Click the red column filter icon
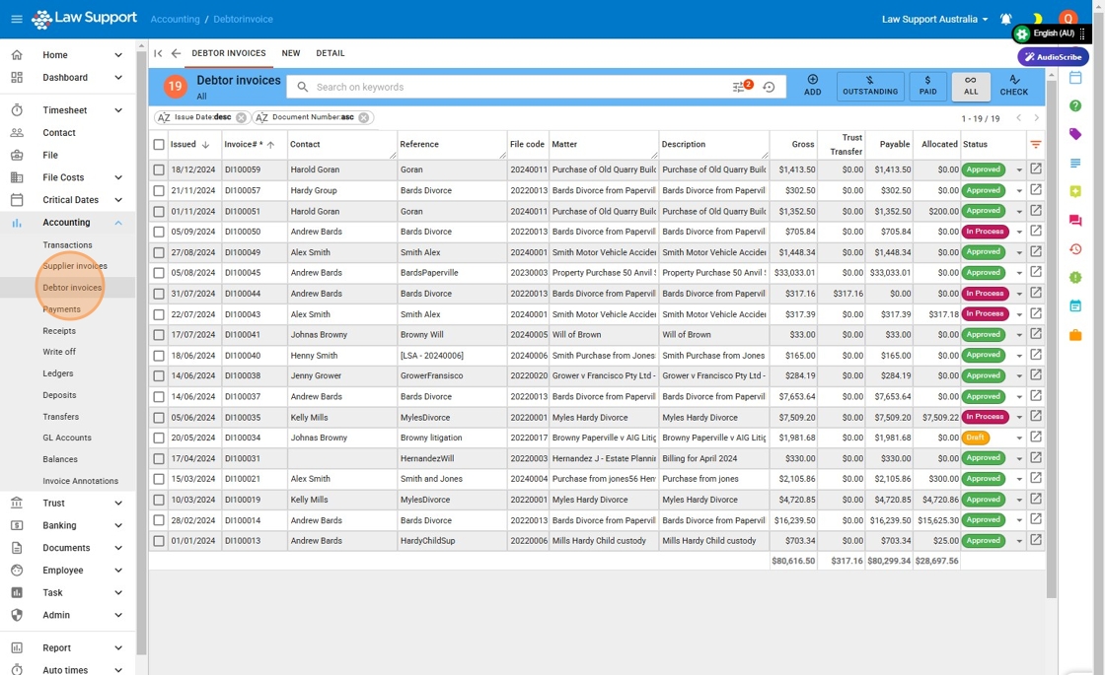 1036,145
